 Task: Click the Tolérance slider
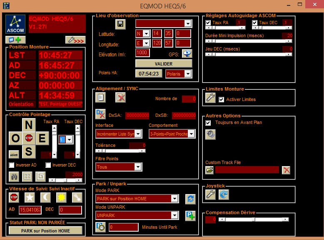pos(120,151)
